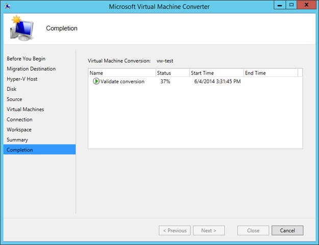
Task: Sort by the End Time column header
Action: (271, 73)
